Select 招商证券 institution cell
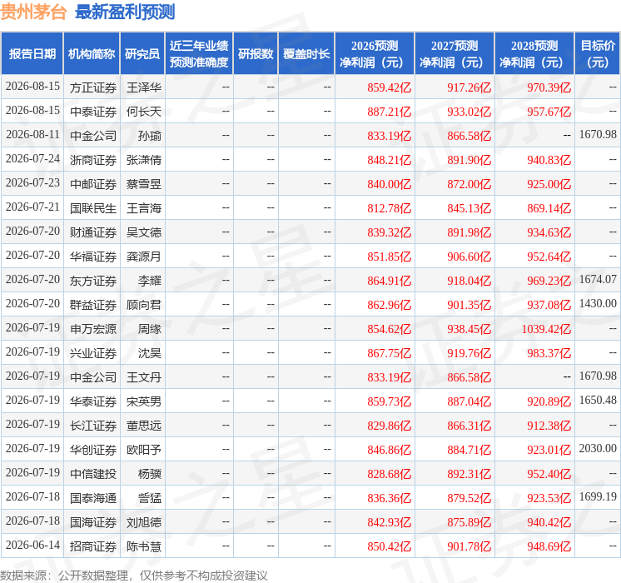 click(93, 547)
